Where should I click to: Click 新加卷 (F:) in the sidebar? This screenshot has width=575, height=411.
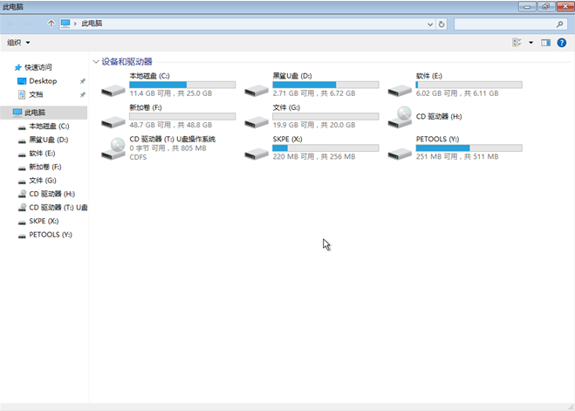(44, 167)
